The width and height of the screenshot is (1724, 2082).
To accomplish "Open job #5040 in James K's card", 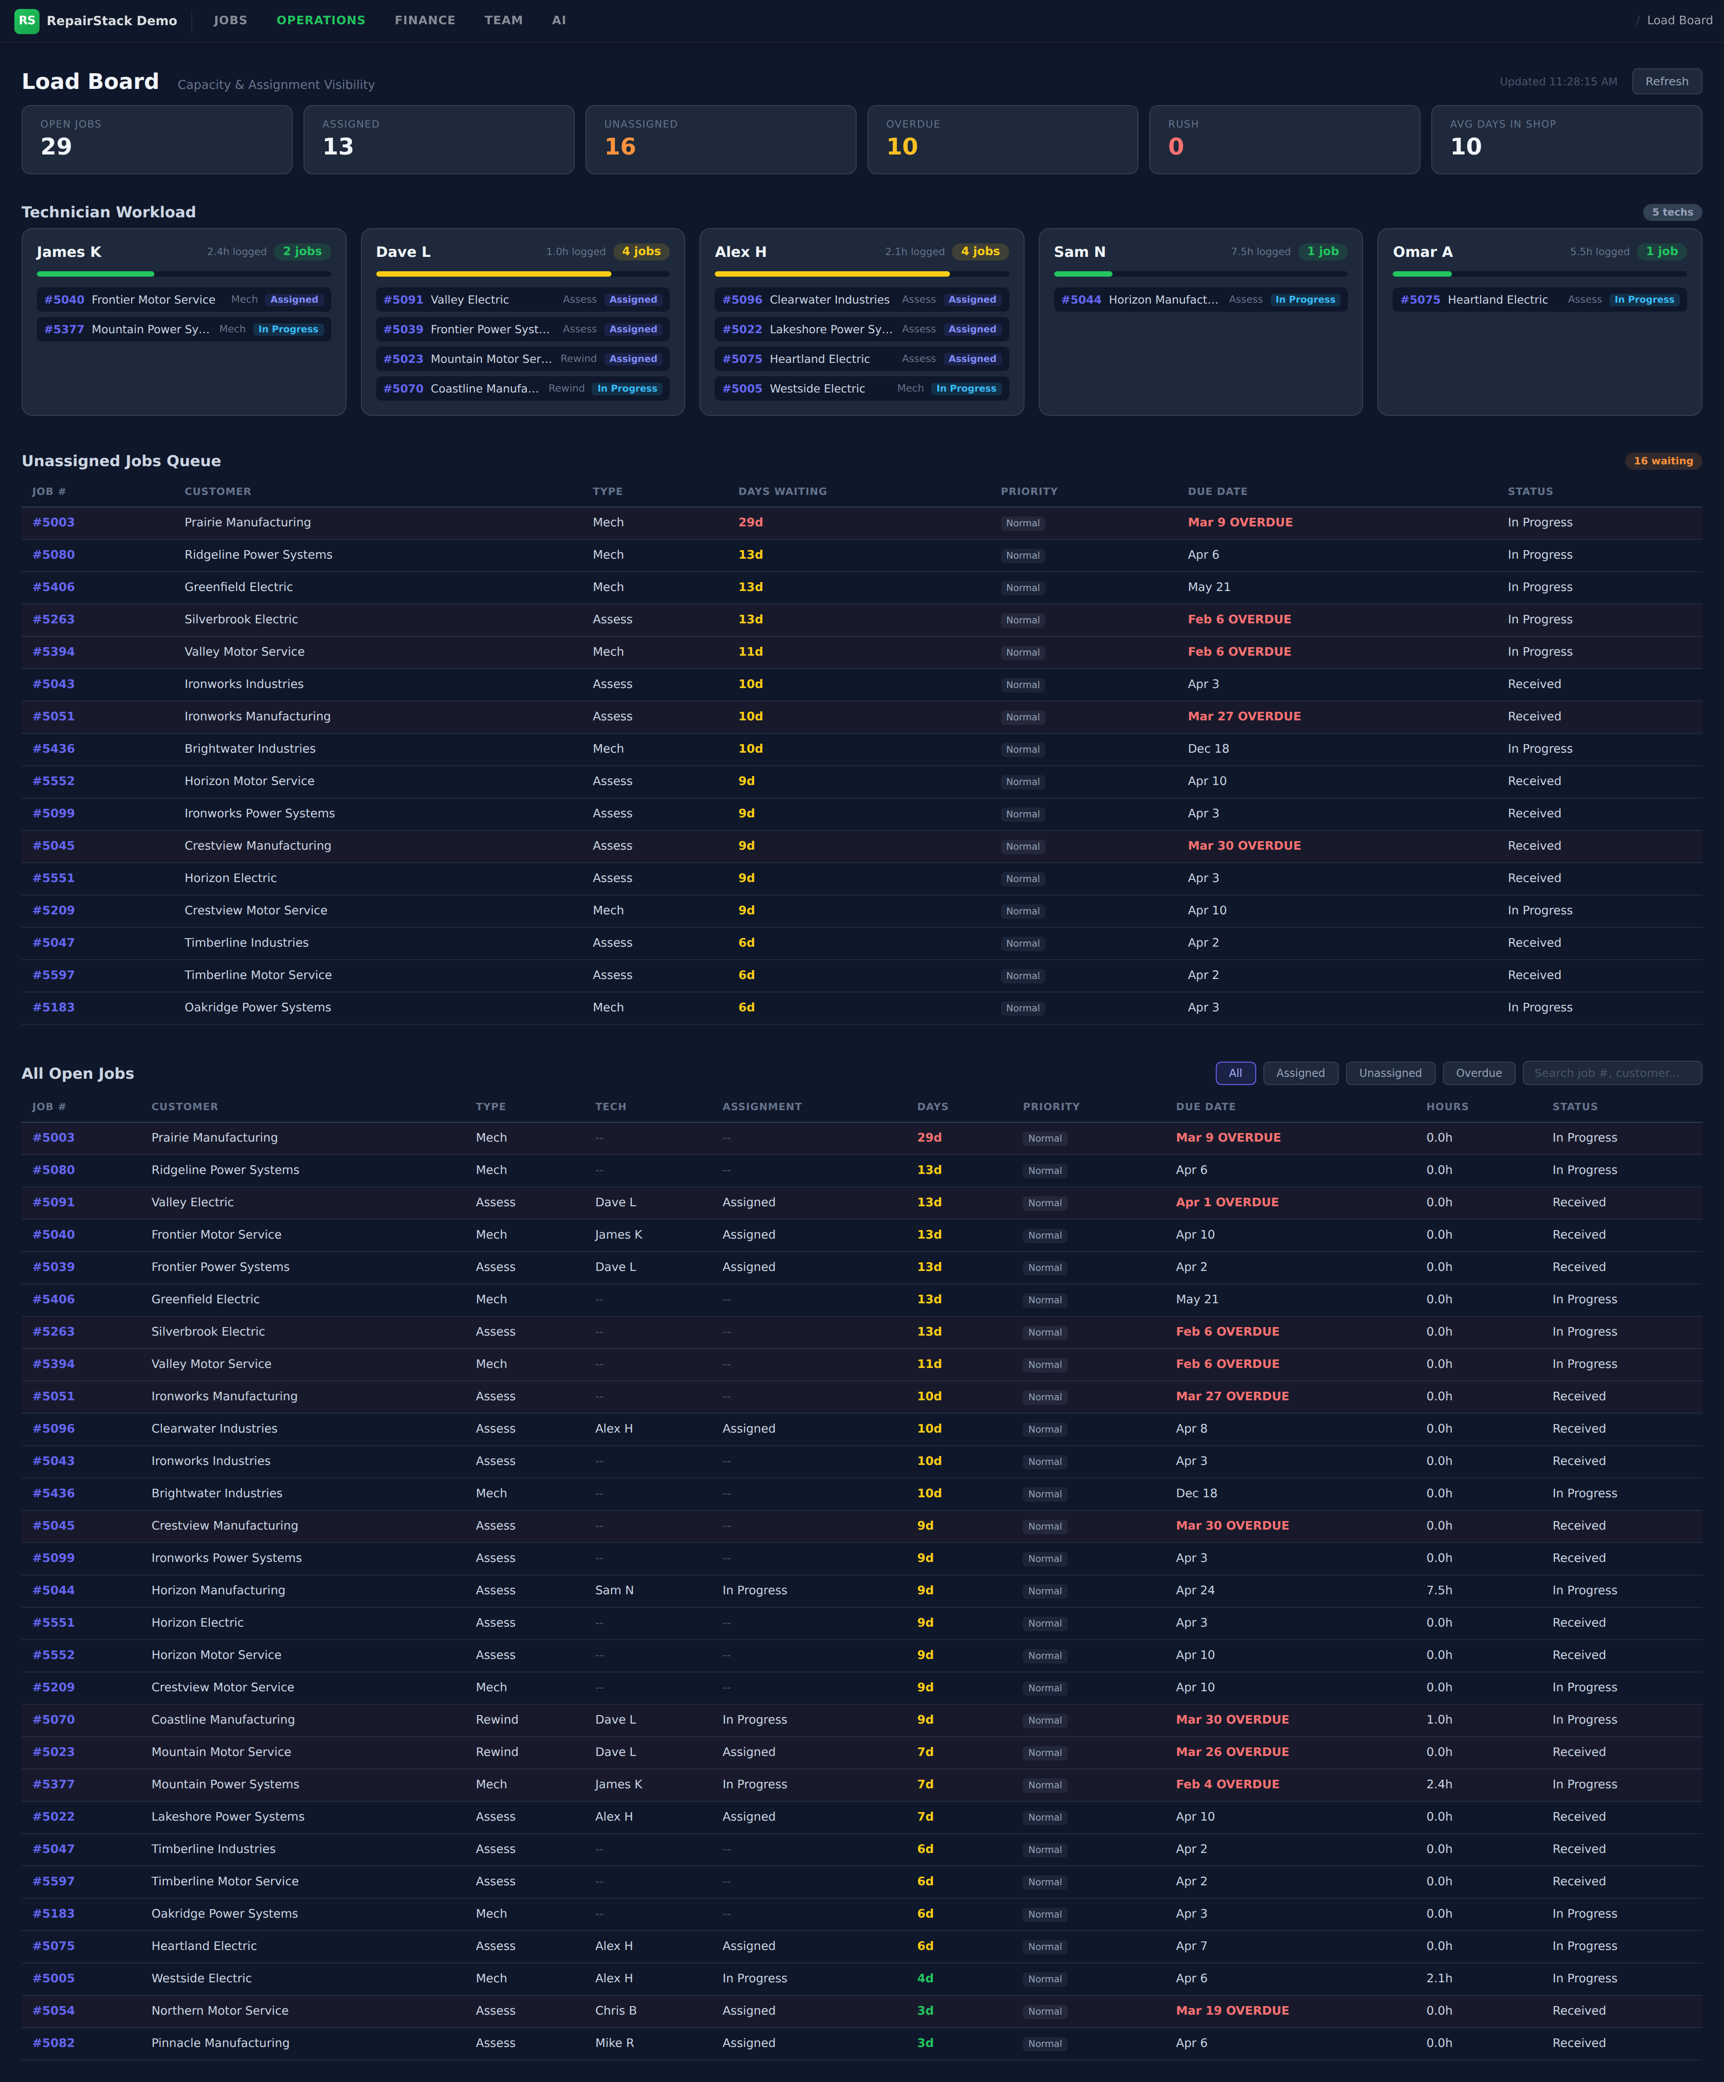I will (65, 300).
